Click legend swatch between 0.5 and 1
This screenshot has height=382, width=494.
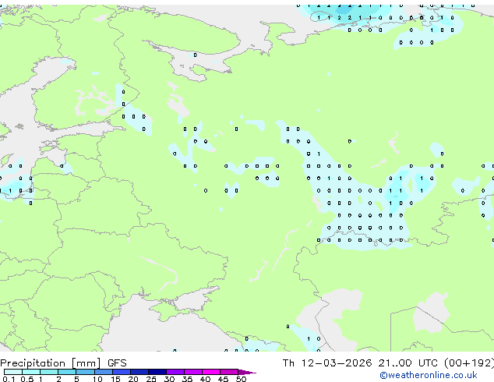point(31,372)
